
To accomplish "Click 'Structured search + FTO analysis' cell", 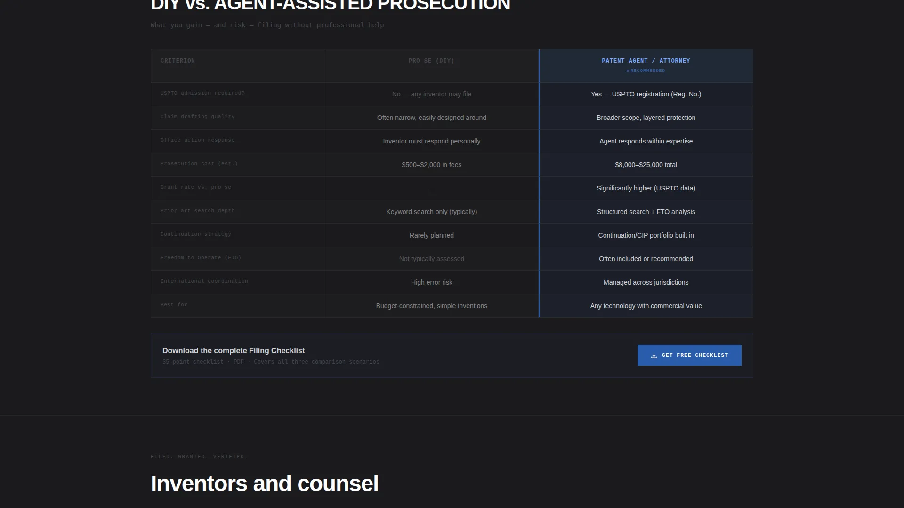I will click(646, 212).
